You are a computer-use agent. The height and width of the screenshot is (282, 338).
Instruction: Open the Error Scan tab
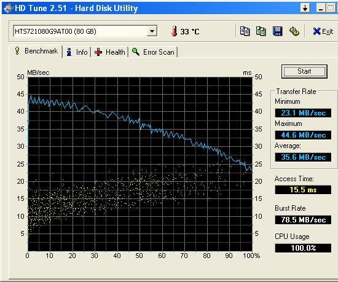(x=153, y=52)
